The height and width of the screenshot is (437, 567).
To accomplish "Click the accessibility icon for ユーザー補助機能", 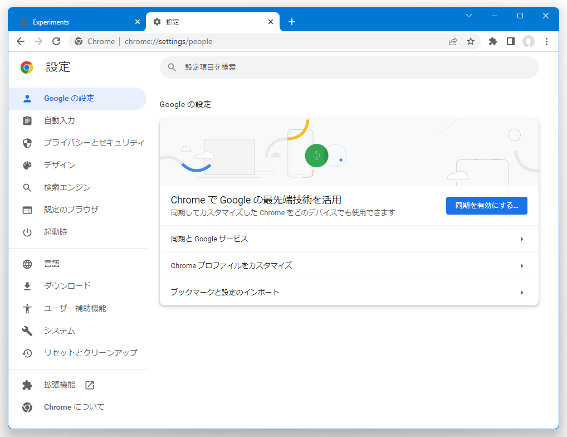I will (27, 309).
